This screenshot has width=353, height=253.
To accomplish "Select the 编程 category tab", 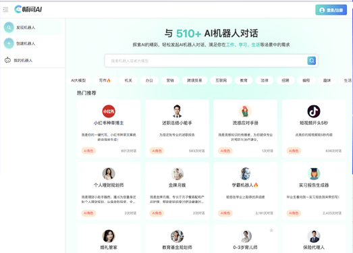I will 306,80.
